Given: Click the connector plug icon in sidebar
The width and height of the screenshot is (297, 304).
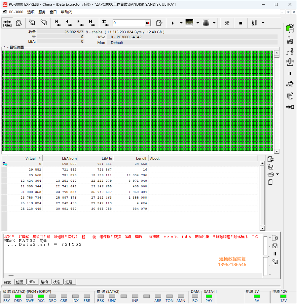Looking at the screenshot, I should click(290, 107).
